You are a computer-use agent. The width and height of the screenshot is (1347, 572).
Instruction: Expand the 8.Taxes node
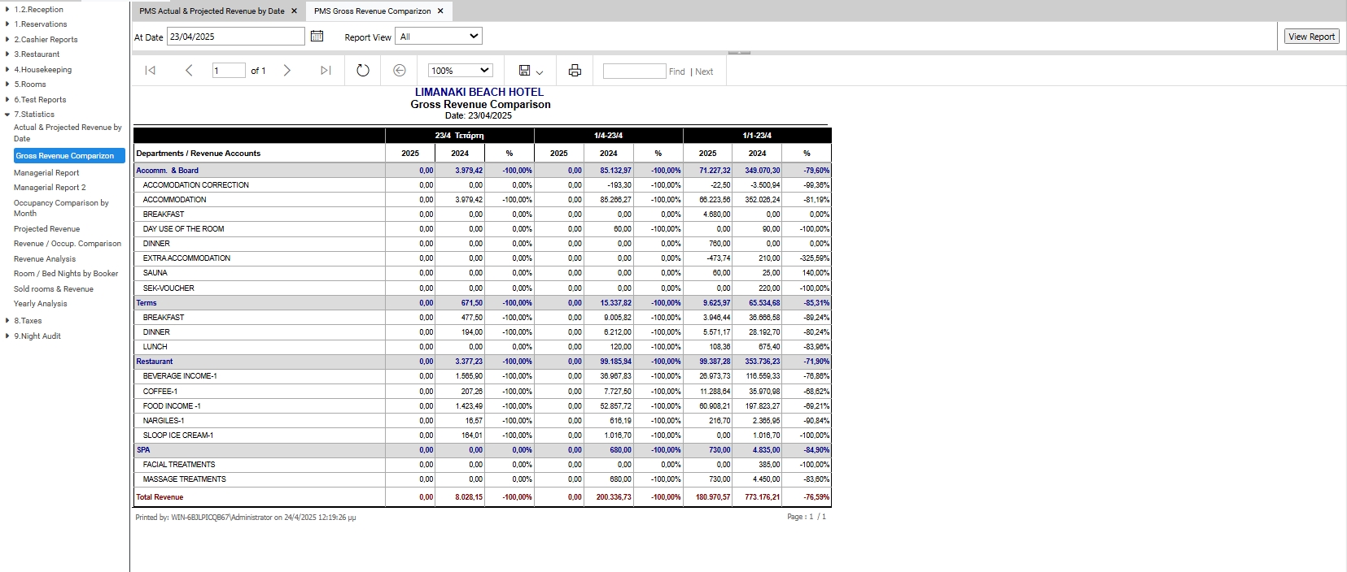point(7,320)
